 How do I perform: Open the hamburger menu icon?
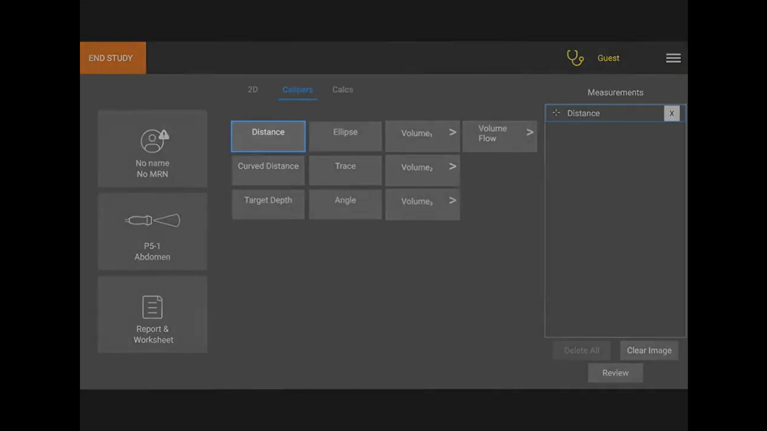click(673, 58)
